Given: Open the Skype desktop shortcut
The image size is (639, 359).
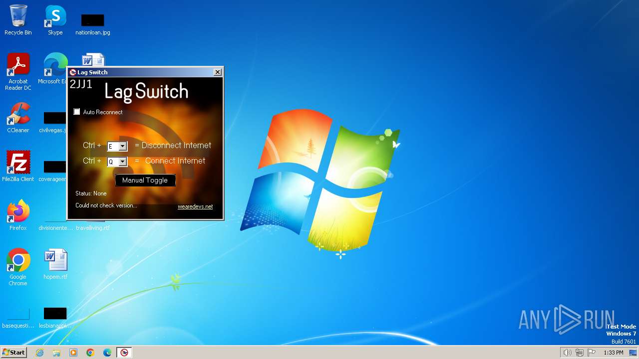Looking at the screenshot, I should click(55, 20).
